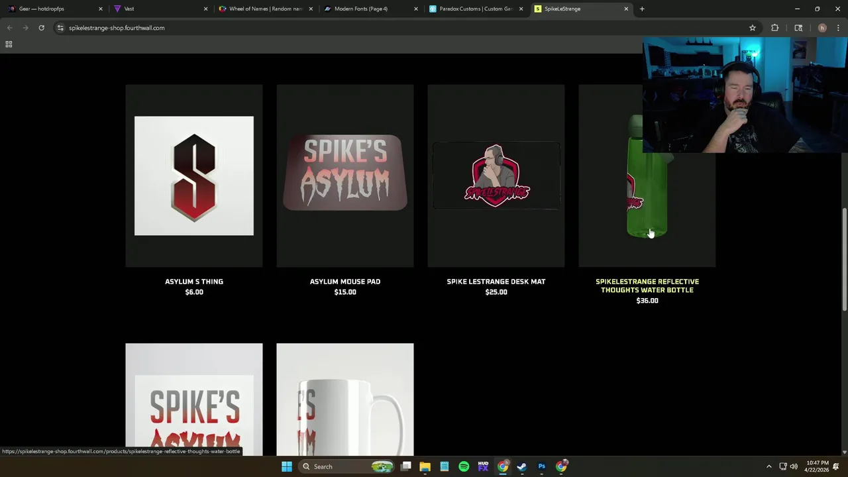Image resolution: width=848 pixels, height=477 pixels.
Task: Open the Notepad taskbar icon
Action: click(x=445, y=466)
